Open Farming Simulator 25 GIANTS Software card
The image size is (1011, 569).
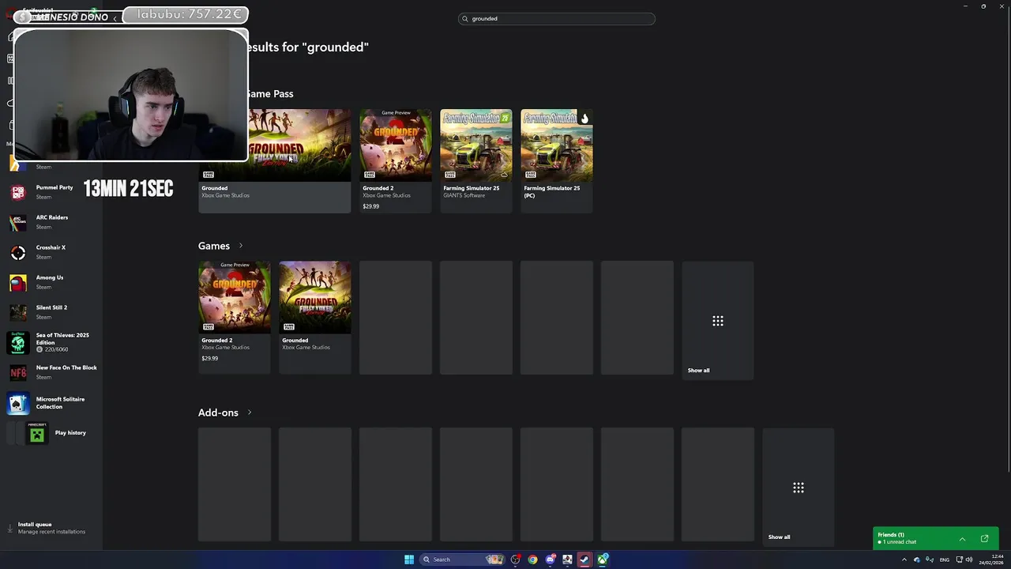pos(476,160)
